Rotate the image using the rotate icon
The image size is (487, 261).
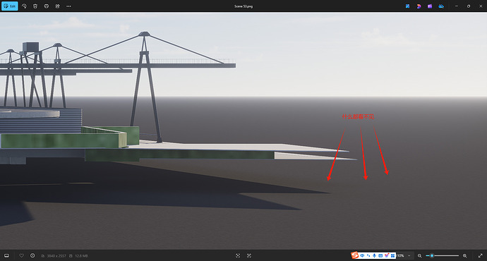click(24, 6)
